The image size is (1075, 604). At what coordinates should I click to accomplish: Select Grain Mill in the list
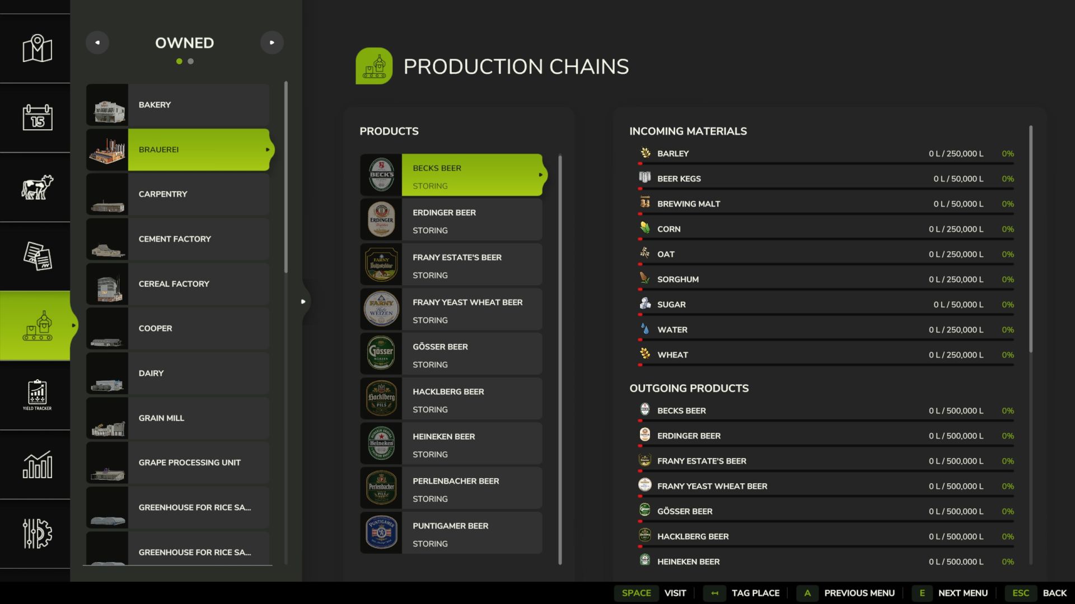point(178,418)
